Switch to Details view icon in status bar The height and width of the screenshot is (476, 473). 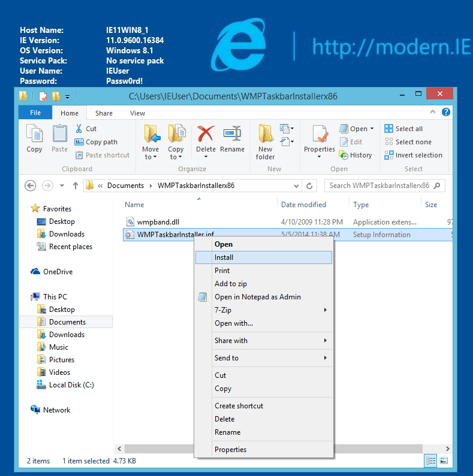click(x=430, y=461)
